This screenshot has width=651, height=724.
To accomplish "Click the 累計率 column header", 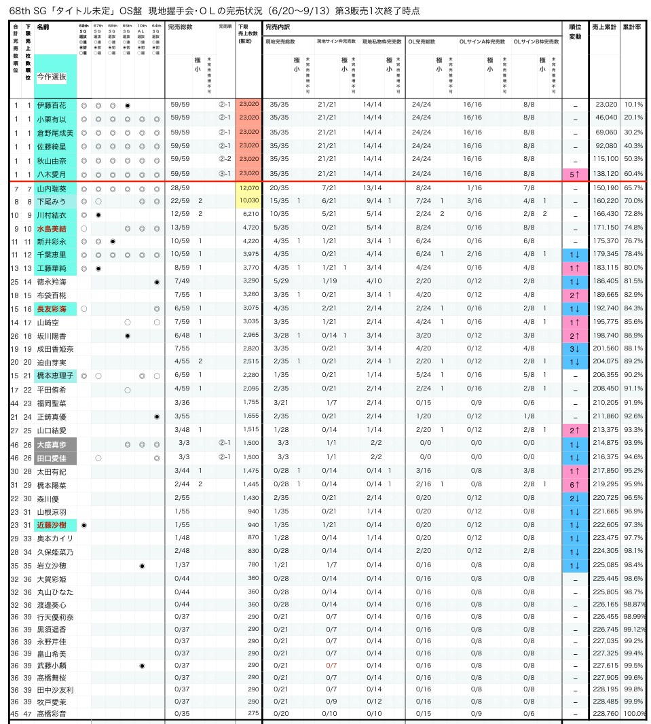I will pos(631,27).
